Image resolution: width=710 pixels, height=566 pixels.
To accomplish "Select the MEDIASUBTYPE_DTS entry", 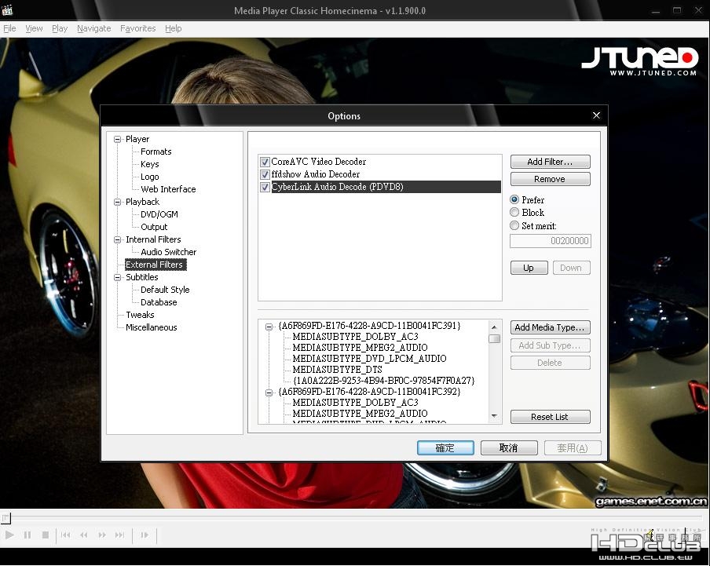I will (x=338, y=370).
